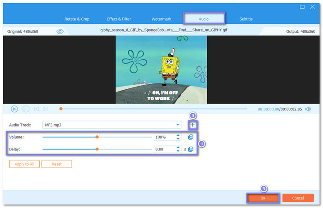Mute sound using the speaker icon

click(x=308, y=109)
